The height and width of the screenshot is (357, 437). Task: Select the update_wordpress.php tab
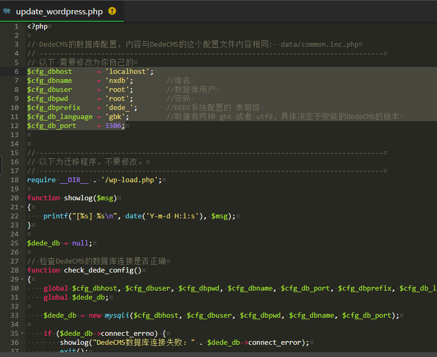tap(59, 11)
